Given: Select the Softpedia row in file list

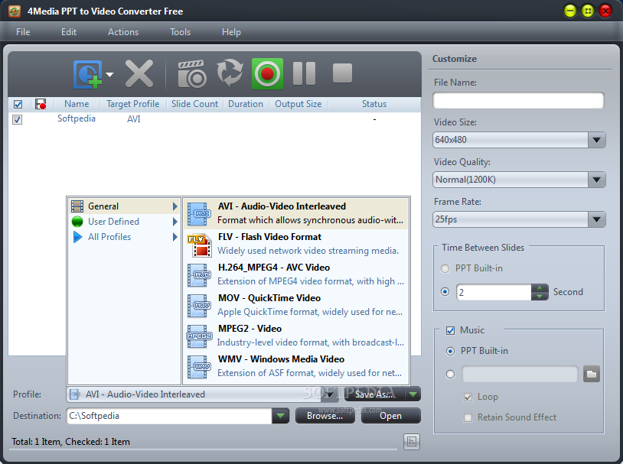Looking at the screenshot, I should [214, 119].
